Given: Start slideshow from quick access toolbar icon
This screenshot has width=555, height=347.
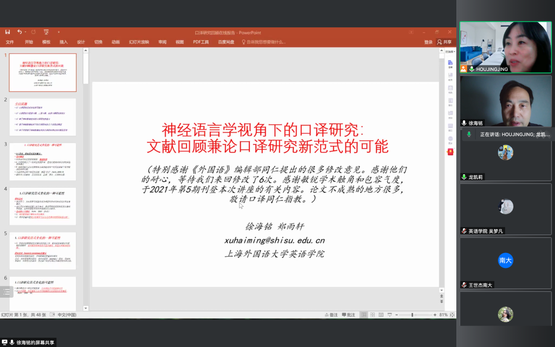Looking at the screenshot, I should click(46, 32).
